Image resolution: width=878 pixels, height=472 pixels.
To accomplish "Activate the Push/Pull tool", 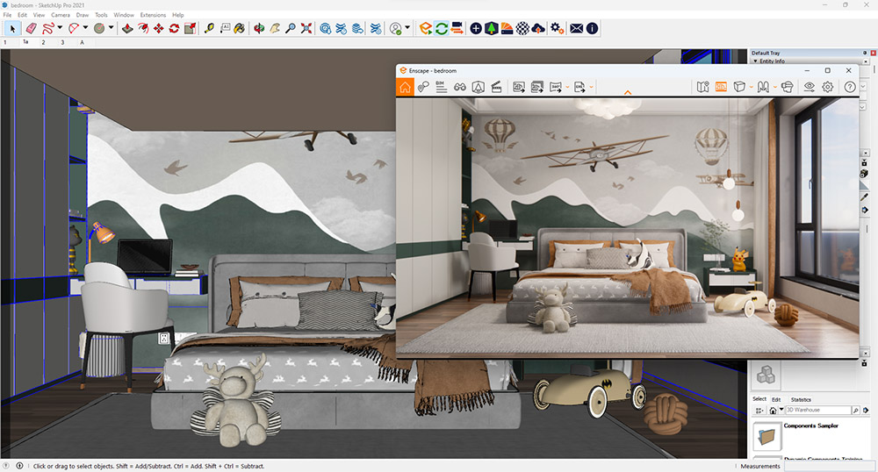I will tap(127, 28).
